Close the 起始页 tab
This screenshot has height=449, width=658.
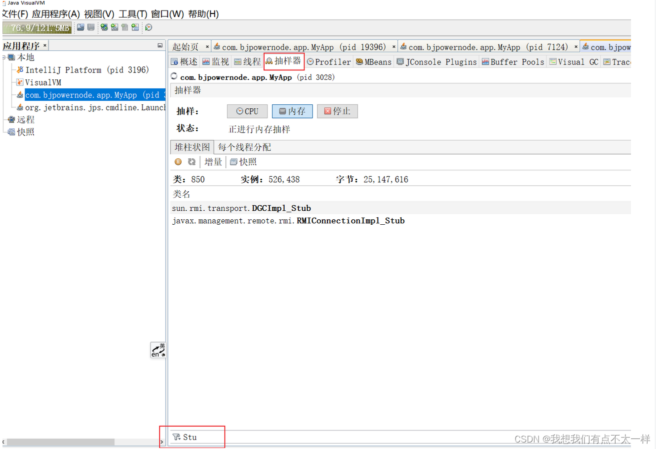(x=207, y=47)
